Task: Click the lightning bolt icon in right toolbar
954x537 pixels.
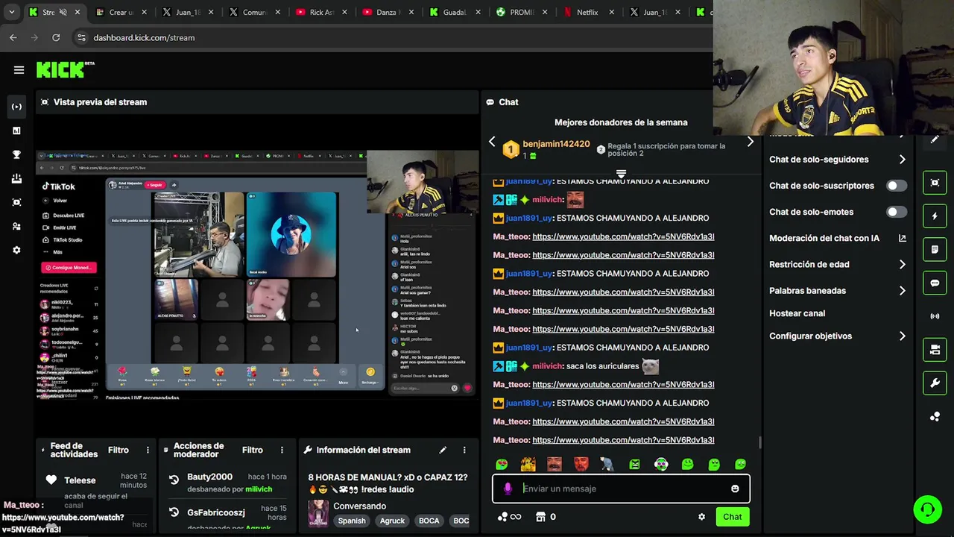Action: (935, 216)
